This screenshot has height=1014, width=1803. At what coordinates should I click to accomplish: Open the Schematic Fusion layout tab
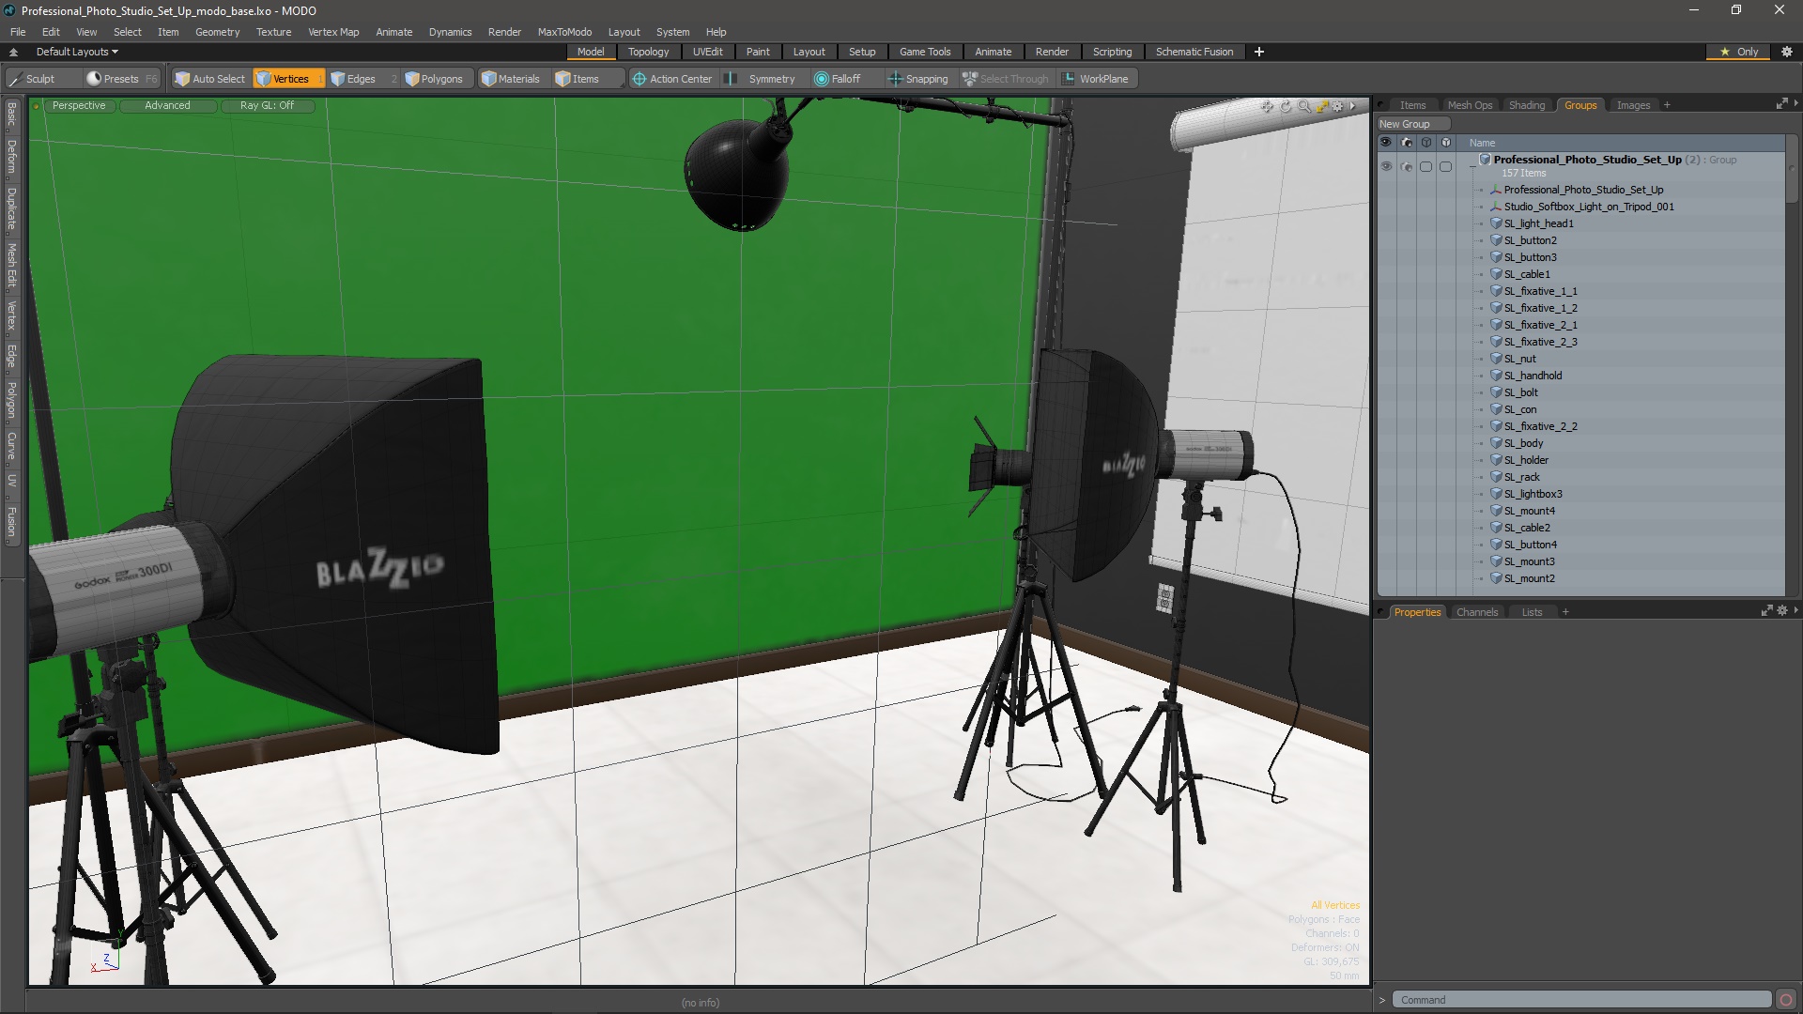pyautogui.click(x=1194, y=52)
